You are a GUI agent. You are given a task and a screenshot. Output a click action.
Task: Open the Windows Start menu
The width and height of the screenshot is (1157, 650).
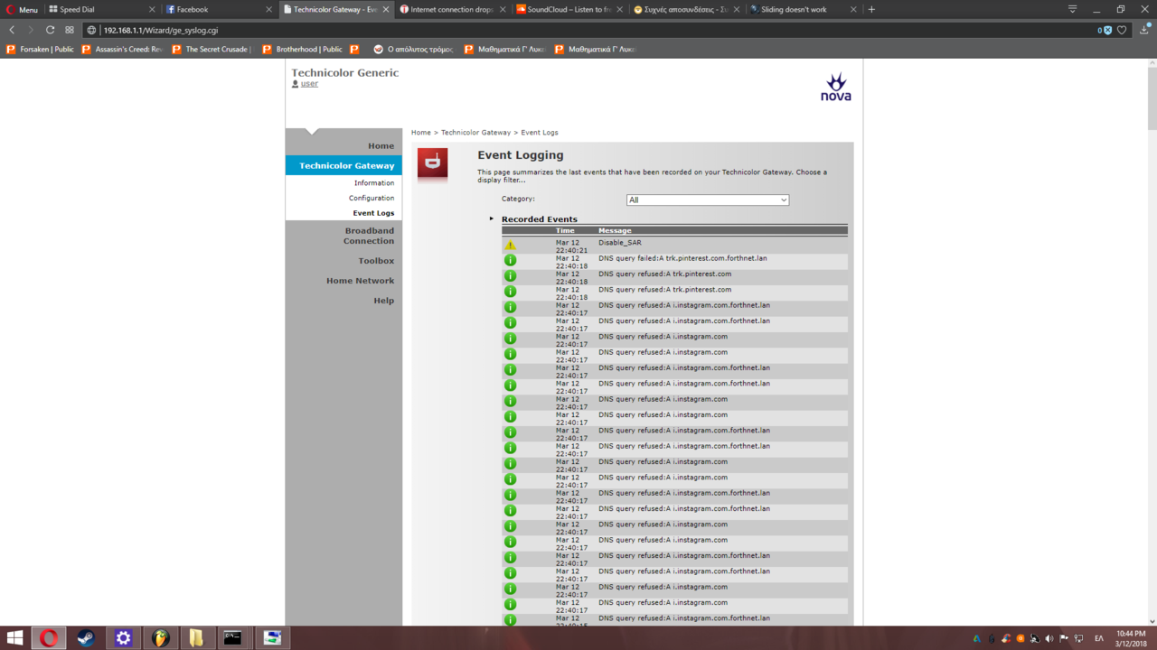(14, 638)
